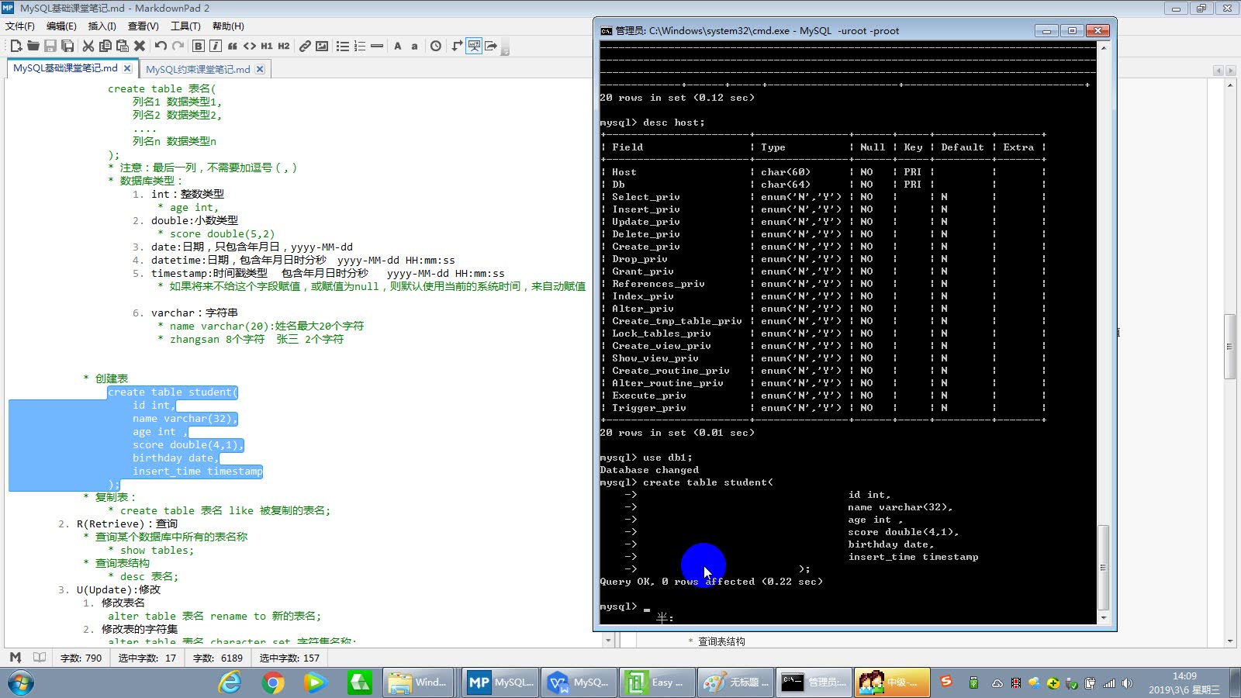This screenshot has width=1241, height=698.
Task: Cut selection with the scissors icon
Action: 88,46
